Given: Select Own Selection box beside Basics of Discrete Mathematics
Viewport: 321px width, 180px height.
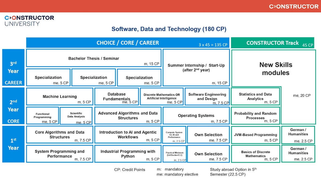Looking at the screenshot, I should [208, 154].
